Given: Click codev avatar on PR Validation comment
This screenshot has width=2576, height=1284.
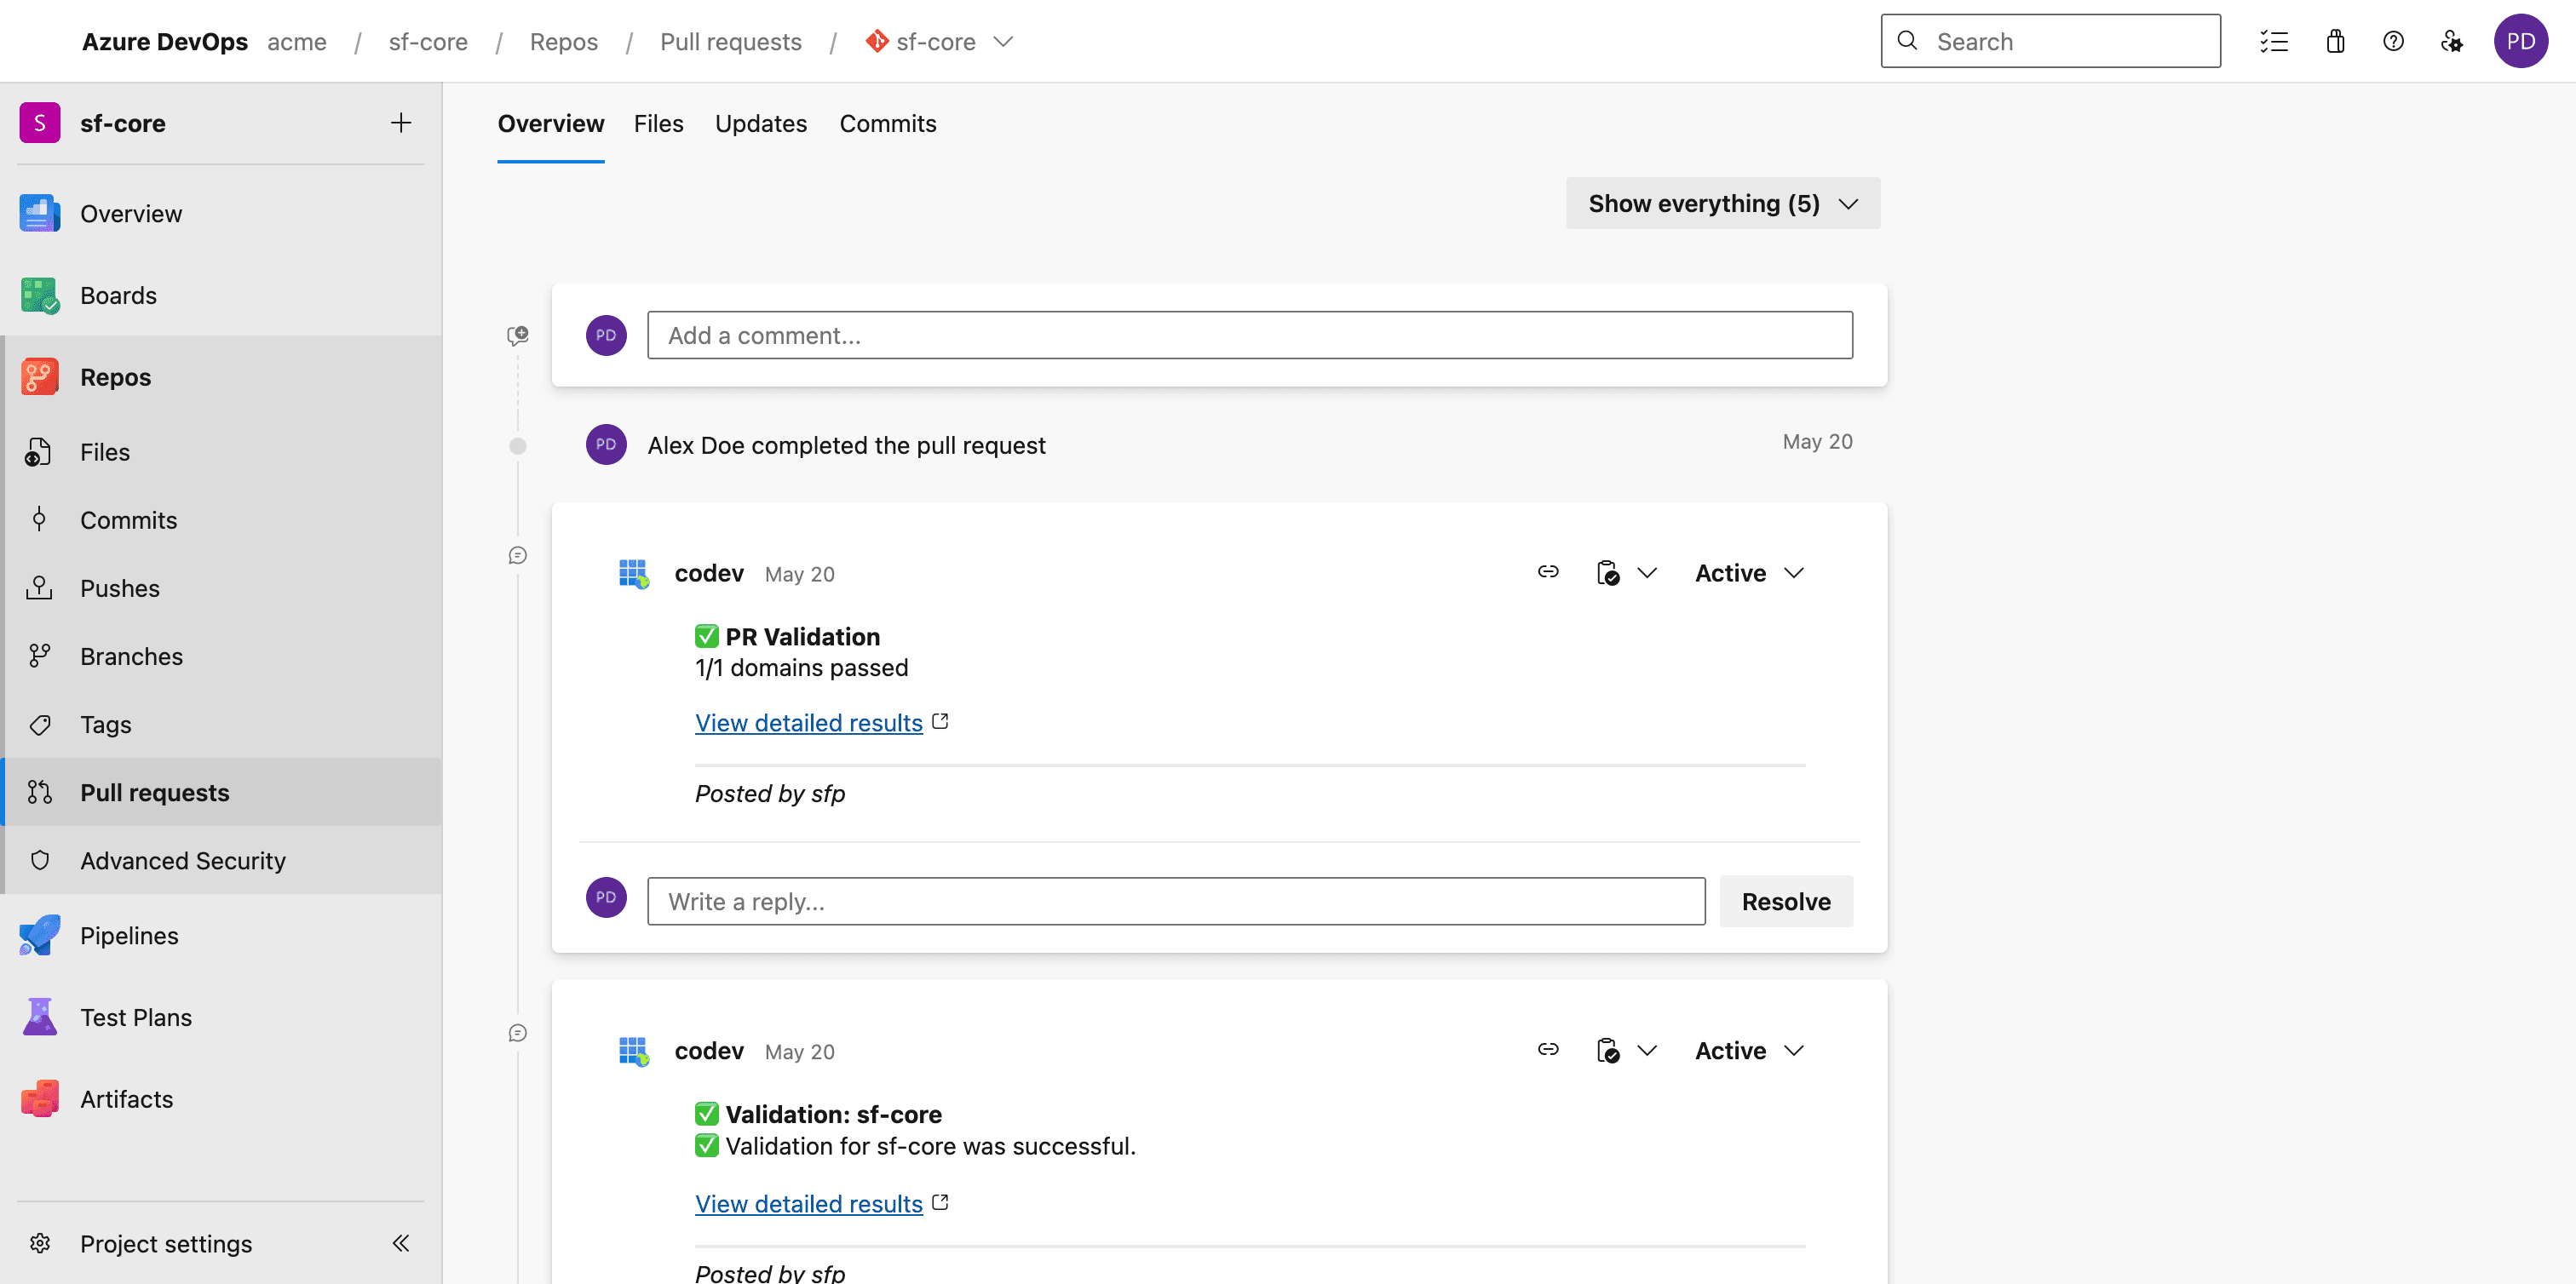Looking at the screenshot, I should coord(634,574).
